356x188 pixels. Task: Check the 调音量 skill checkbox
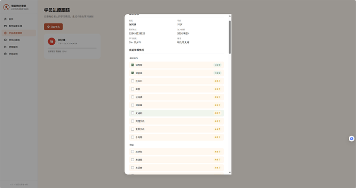coord(133,105)
